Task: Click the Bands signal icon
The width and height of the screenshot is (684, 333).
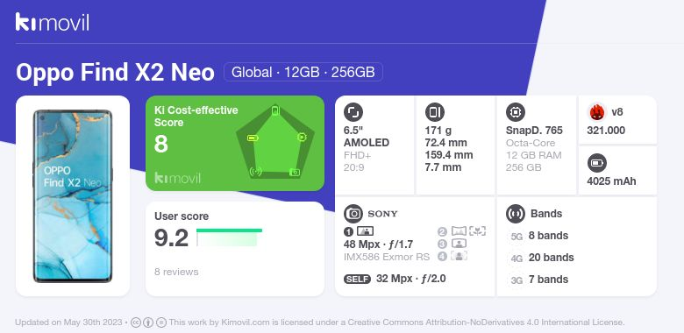Action: [x=515, y=214]
